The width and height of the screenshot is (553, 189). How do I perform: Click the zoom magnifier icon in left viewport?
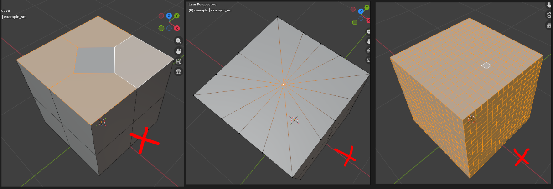[x=178, y=40]
